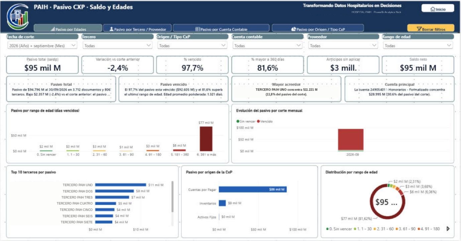
Task: Go to the Pasivo por Cuenta Contable tab
Action: pos(221,29)
